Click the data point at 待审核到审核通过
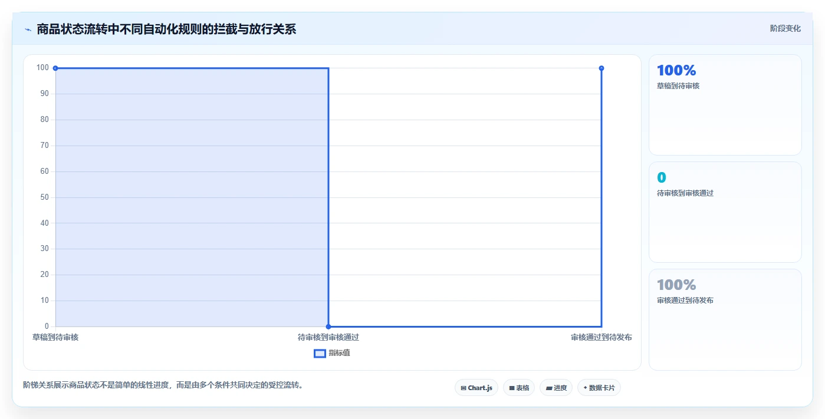The width and height of the screenshot is (825, 419). pyautogui.click(x=328, y=326)
